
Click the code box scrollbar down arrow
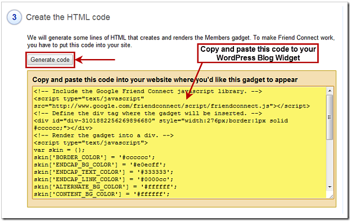point(330,187)
